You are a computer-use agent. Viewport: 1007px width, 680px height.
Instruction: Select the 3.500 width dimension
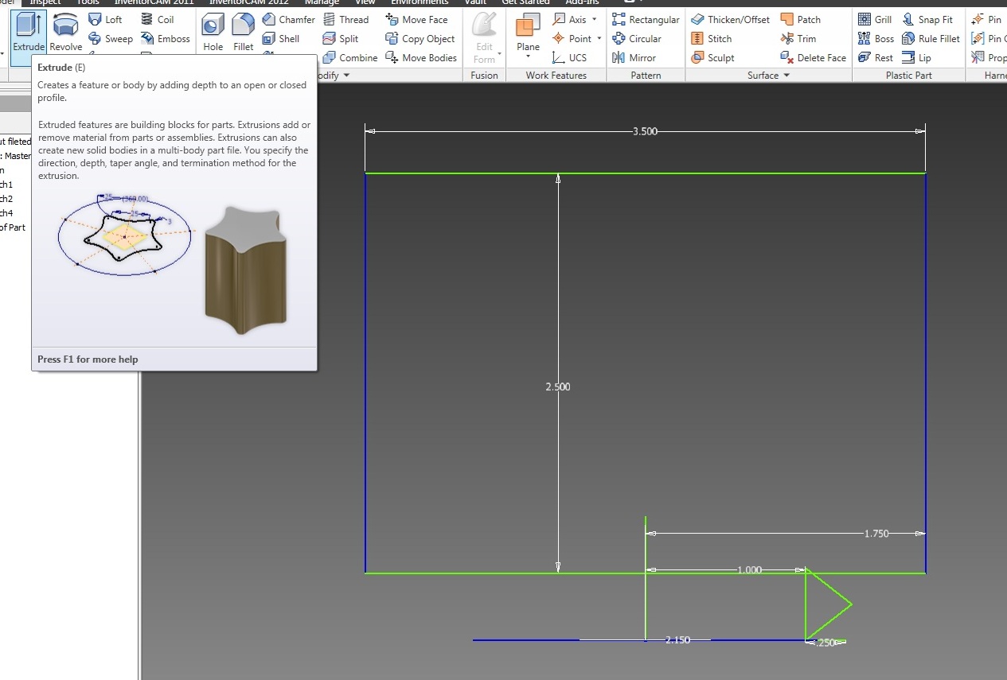click(x=645, y=131)
